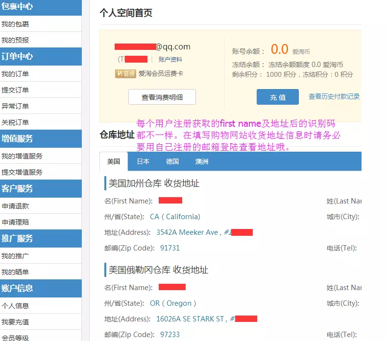Click the 97233 zip code

170,335
